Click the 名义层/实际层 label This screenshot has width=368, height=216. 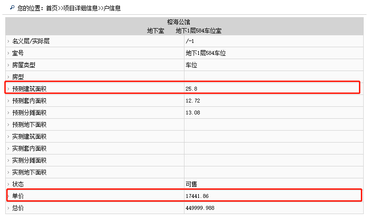pos(31,41)
